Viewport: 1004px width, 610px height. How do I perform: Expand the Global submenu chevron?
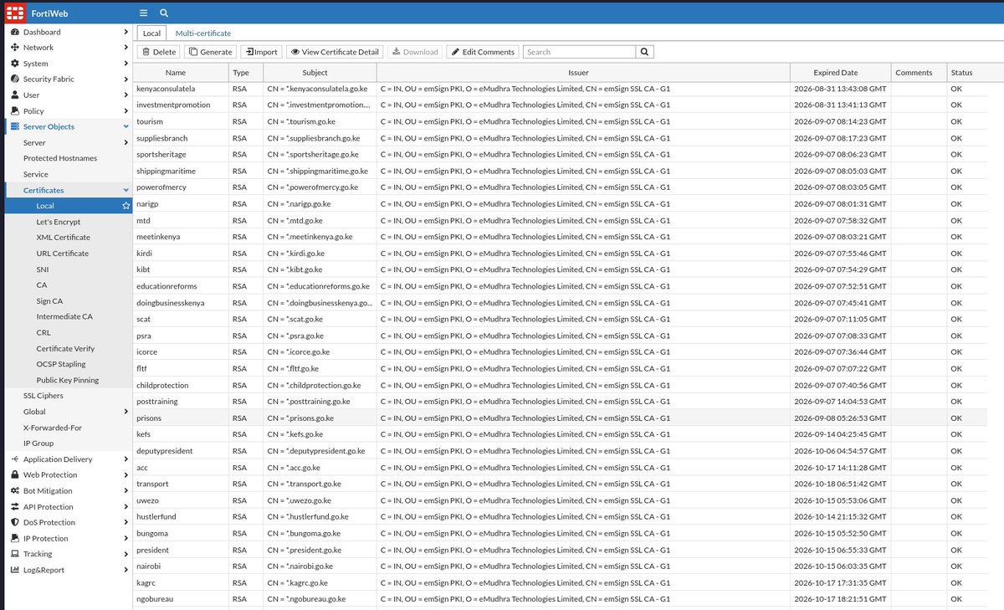pos(125,412)
